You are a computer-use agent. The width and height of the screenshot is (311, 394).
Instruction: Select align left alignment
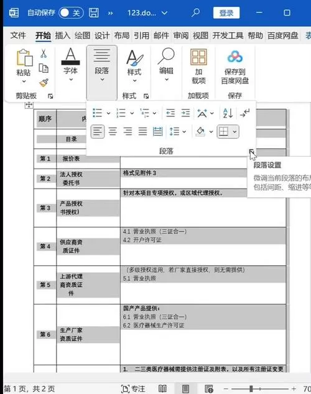click(x=98, y=131)
